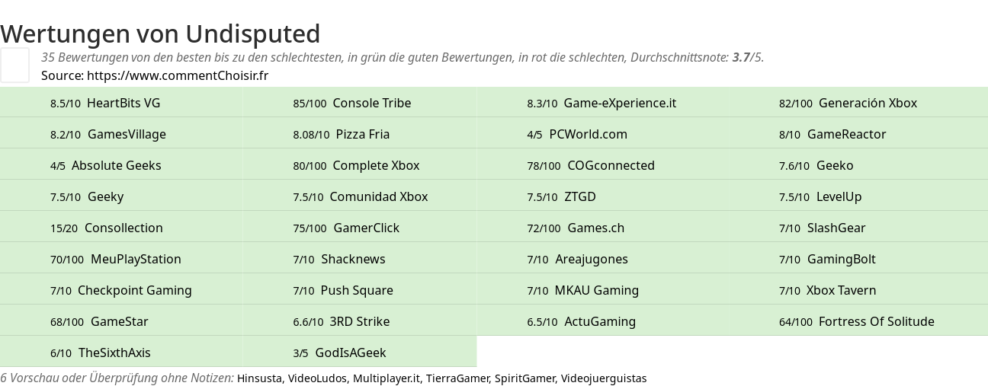Open the HeartBits VG review
The width and height of the screenshot is (988, 386).
[x=124, y=103]
